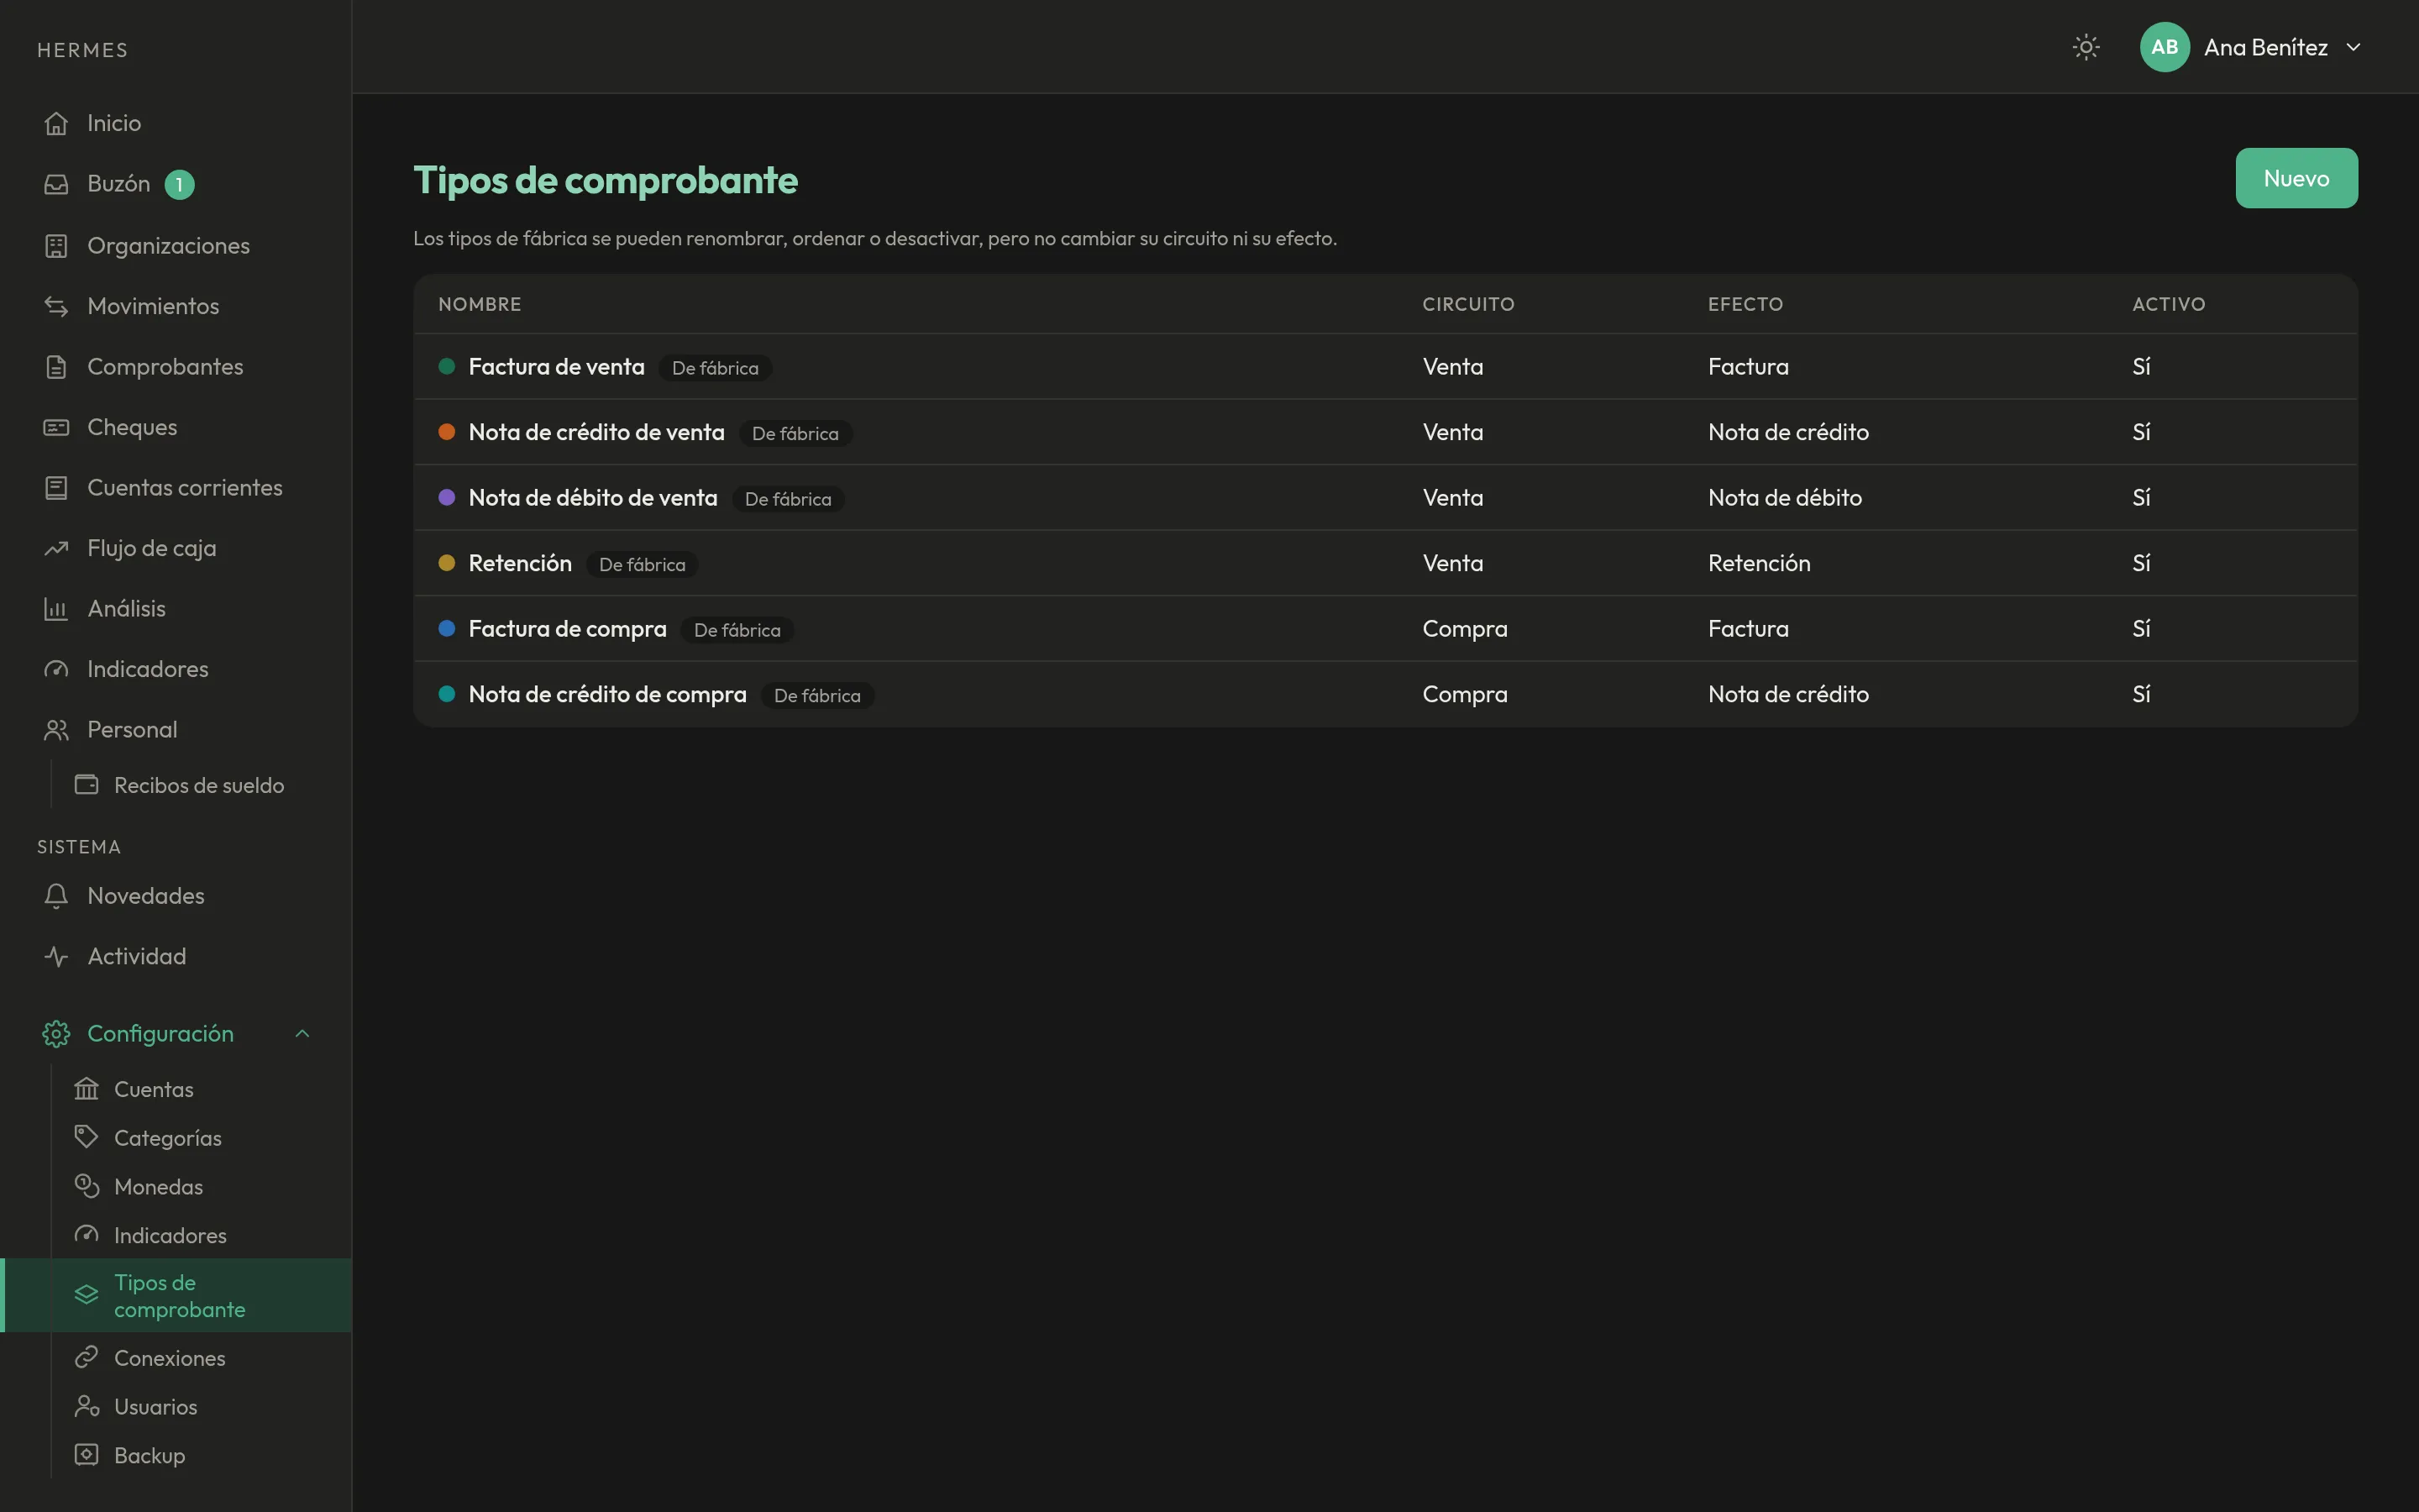Viewport: 2419px width, 1512px height.
Task: Collapse the Configuración section chevron
Action: pyautogui.click(x=303, y=1034)
